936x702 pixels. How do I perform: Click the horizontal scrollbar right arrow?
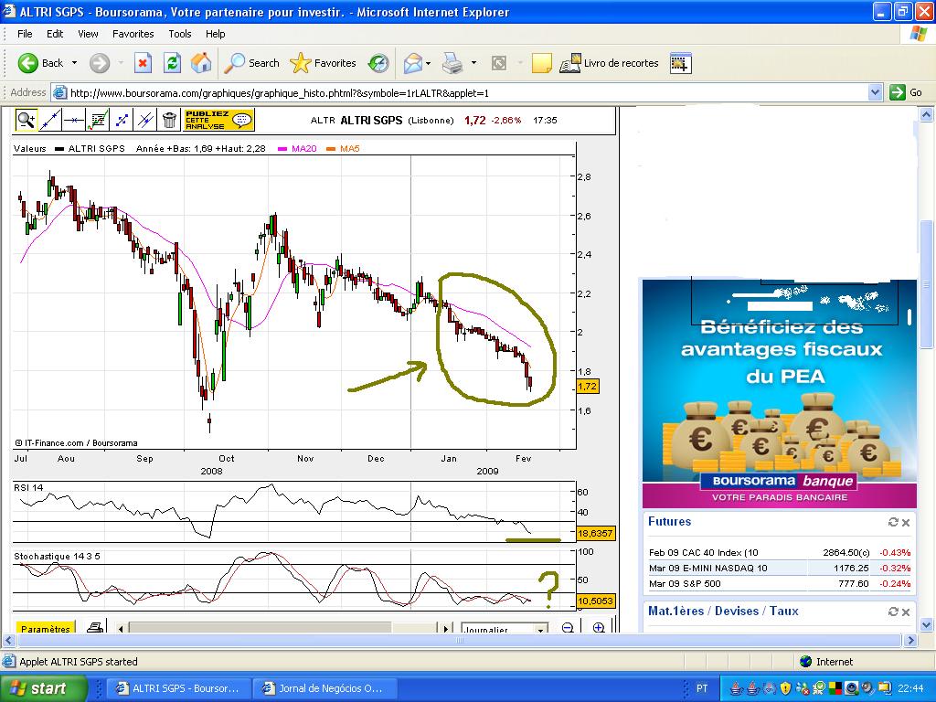(x=910, y=641)
